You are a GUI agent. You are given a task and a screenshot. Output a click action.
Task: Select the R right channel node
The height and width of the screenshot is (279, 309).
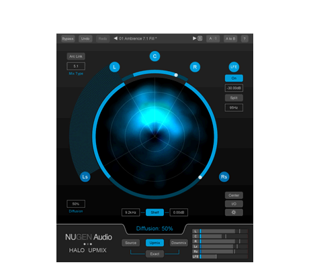pos(195,67)
